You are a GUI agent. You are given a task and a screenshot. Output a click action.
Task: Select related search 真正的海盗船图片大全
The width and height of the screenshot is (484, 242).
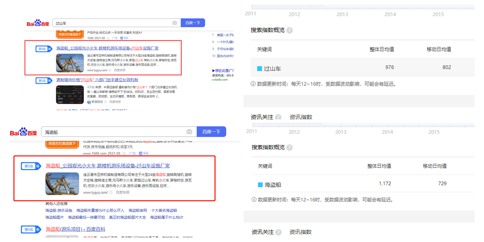(127, 217)
